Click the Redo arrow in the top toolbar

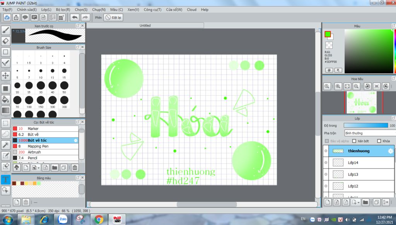[85, 17]
